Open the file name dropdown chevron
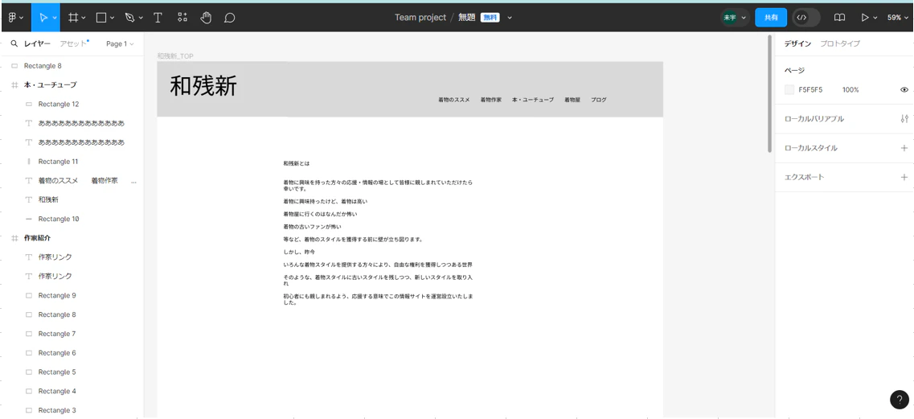 pos(510,18)
